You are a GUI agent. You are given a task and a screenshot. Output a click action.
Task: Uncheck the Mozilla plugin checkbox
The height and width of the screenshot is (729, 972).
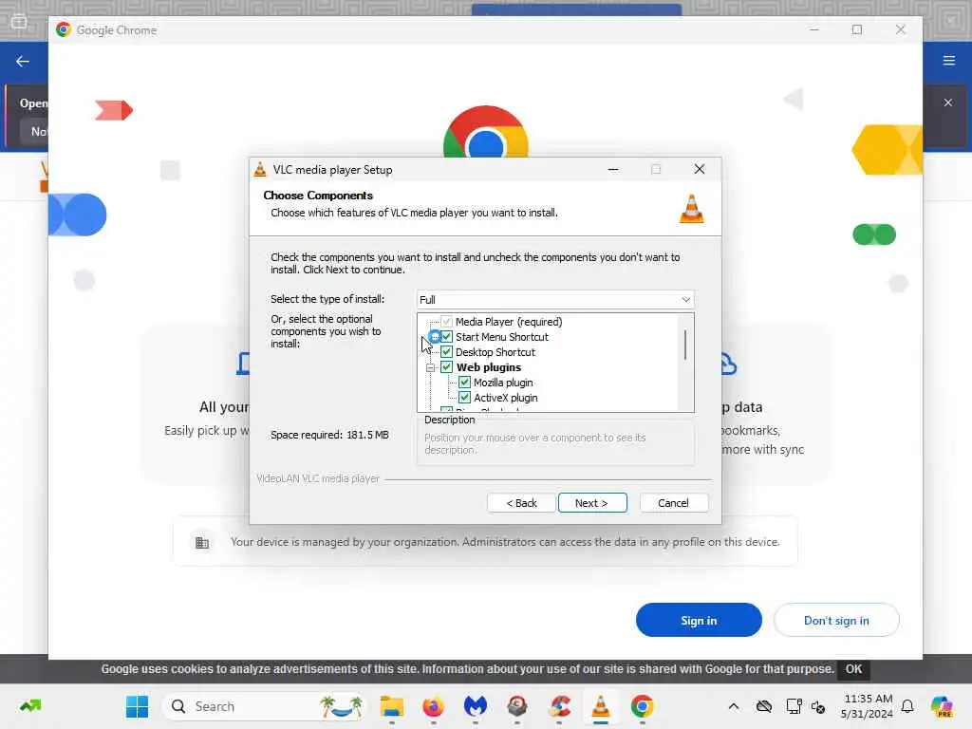point(464,383)
